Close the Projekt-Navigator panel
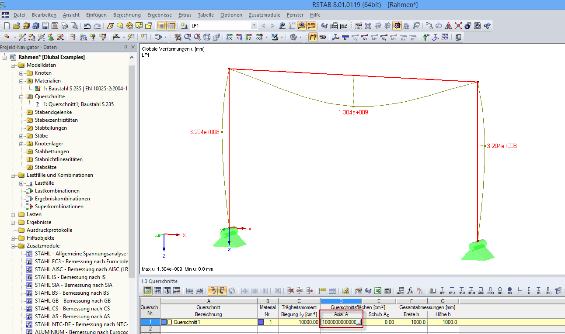 133,47
